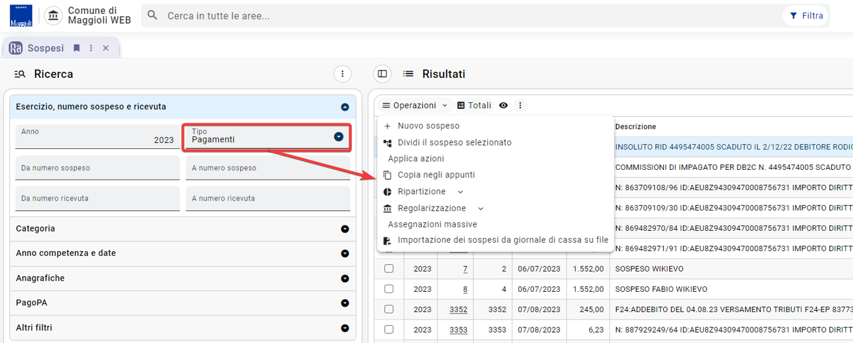Image resolution: width=853 pixels, height=343 pixels.
Task: Click the Comune institution building icon
Action: [x=53, y=15]
